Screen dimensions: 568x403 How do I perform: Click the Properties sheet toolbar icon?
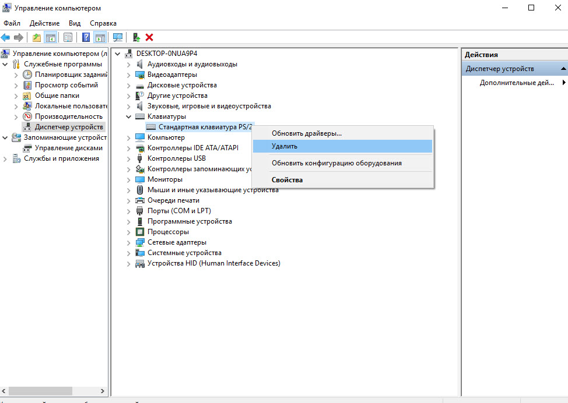(68, 37)
